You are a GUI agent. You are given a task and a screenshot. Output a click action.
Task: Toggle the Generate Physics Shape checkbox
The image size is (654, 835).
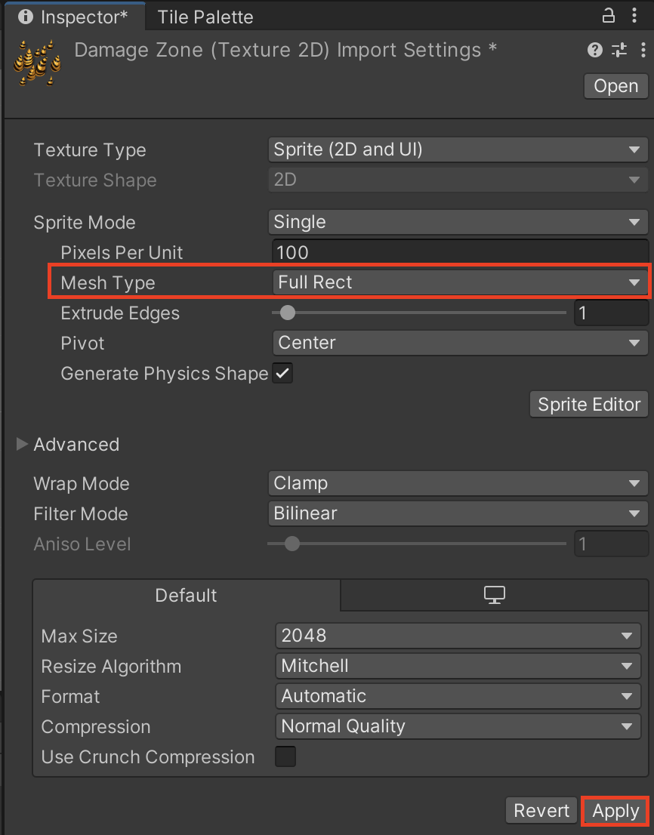[283, 373]
